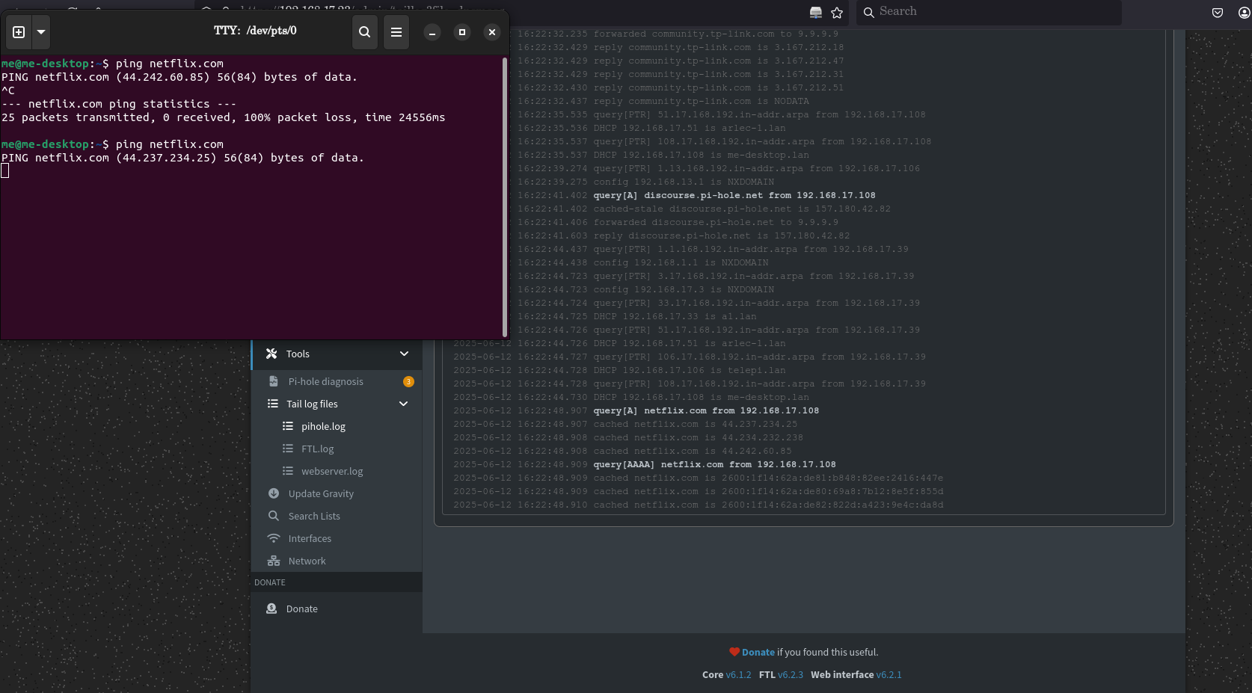Open Core v6.1.2 version link

(x=737, y=674)
